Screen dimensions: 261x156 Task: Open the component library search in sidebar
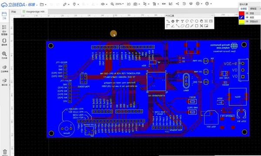4,55
